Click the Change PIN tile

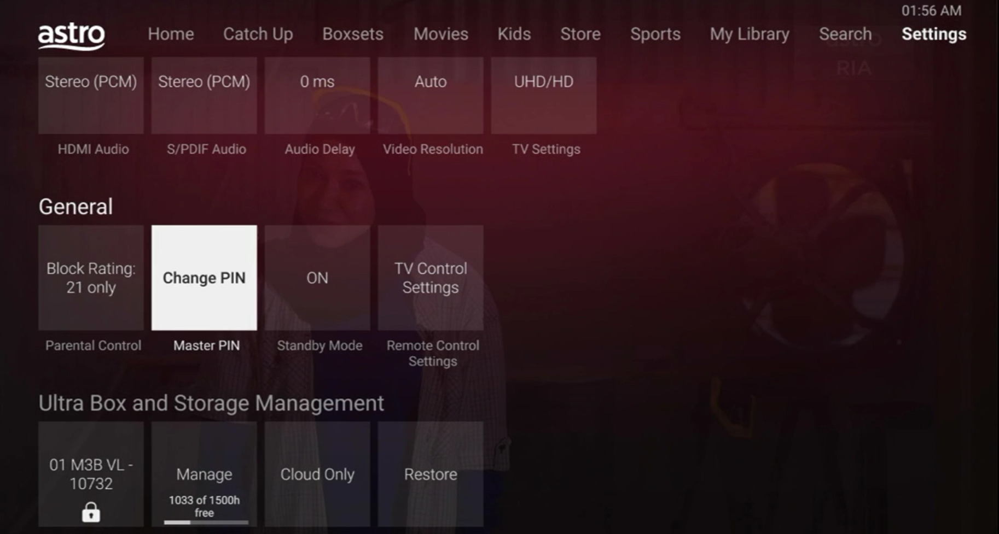pos(204,278)
